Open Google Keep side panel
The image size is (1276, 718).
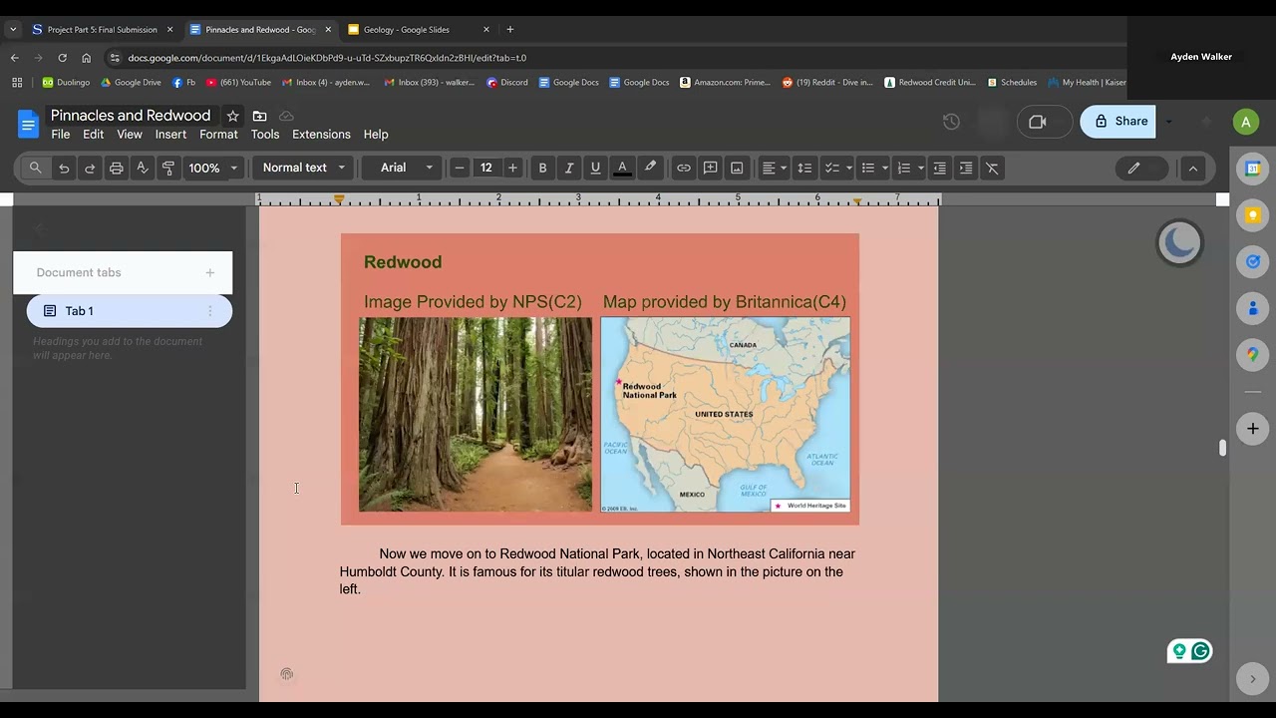pyautogui.click(x=1253, y=215)
